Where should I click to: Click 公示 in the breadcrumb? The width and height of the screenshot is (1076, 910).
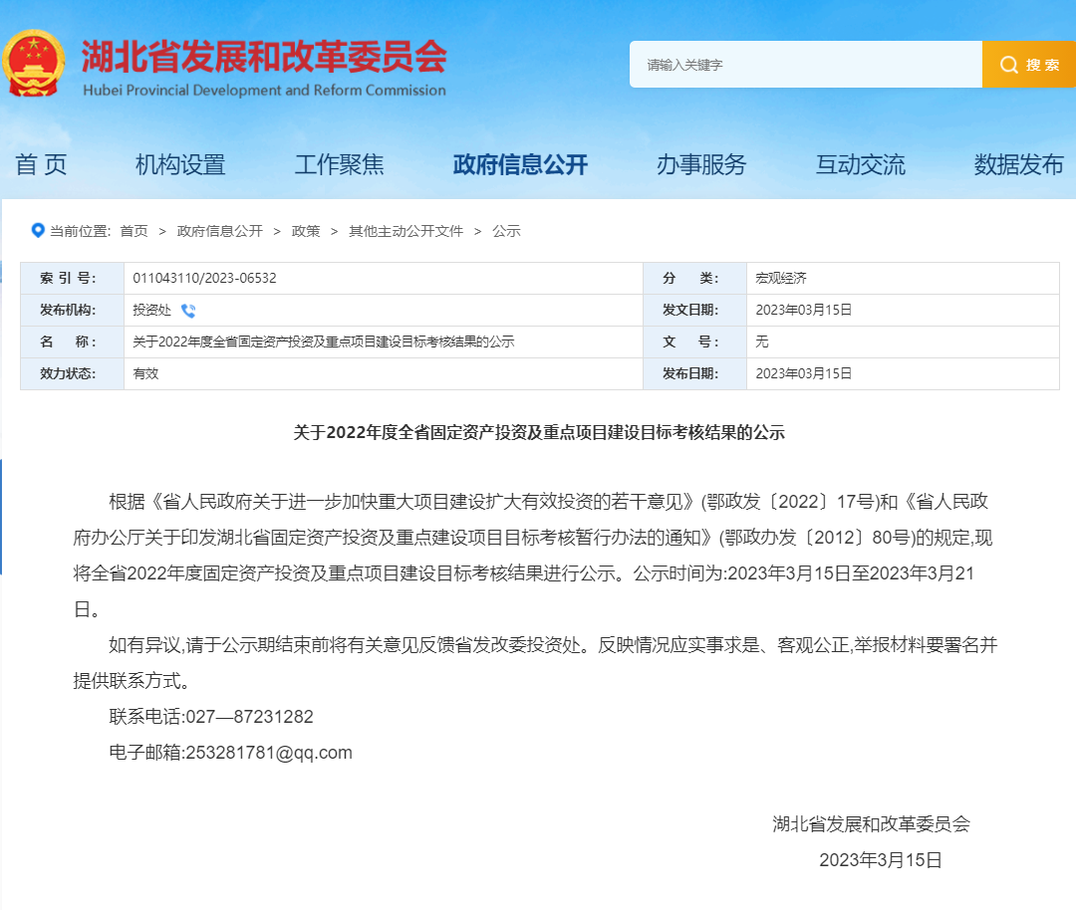point(506,231)
